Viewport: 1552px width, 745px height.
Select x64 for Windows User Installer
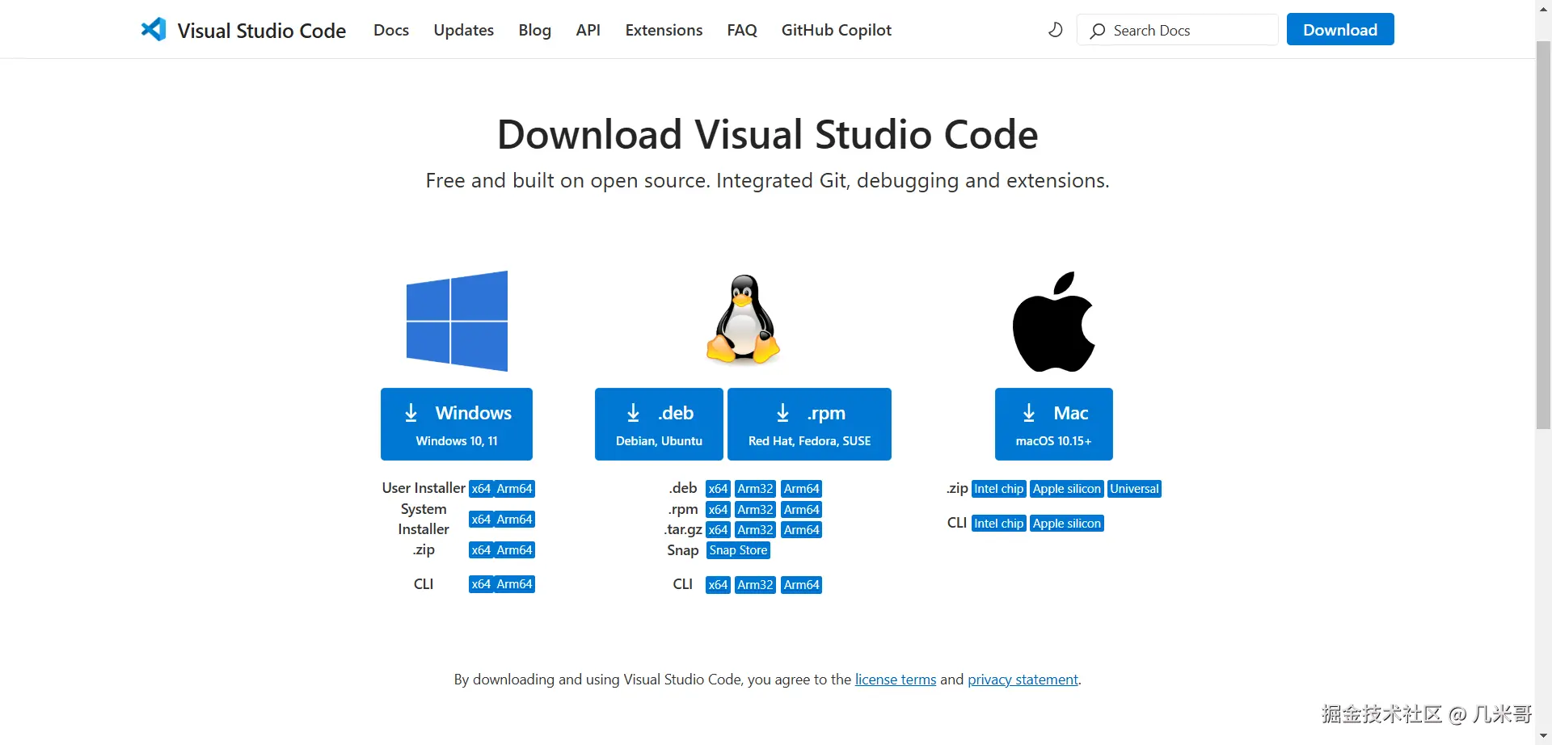point(481,489)
